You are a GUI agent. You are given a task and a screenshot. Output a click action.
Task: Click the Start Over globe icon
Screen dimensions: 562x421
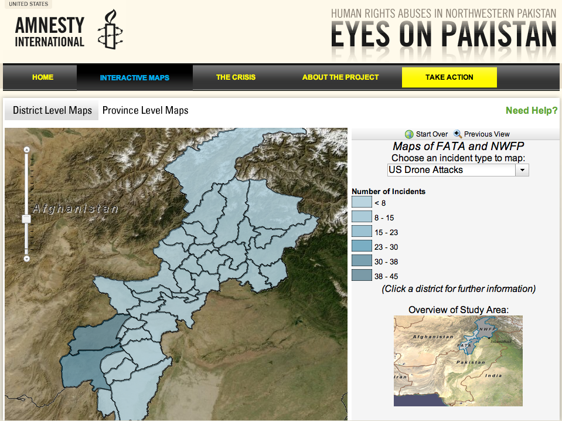(x=409, y=134)
